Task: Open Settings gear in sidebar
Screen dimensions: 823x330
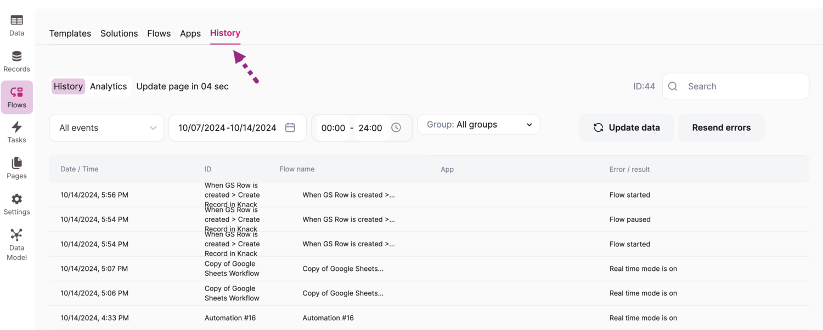Action: pyautogui.click(x=16, y=205)
